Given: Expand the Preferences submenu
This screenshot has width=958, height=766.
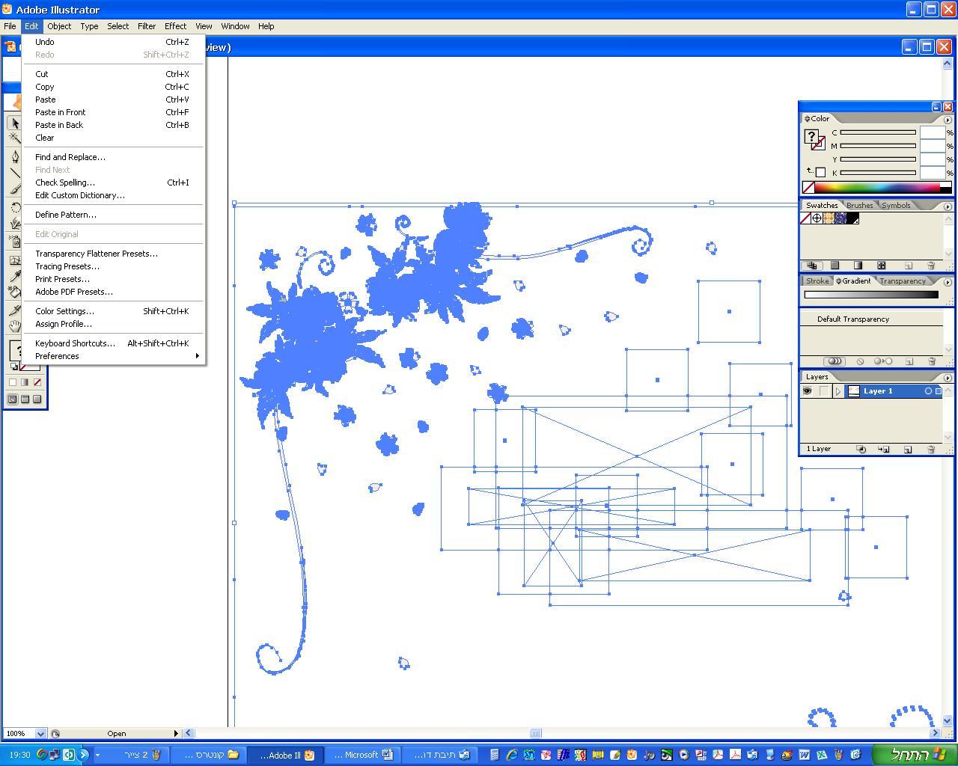Looking at the screenshot, I should point(114,356).
